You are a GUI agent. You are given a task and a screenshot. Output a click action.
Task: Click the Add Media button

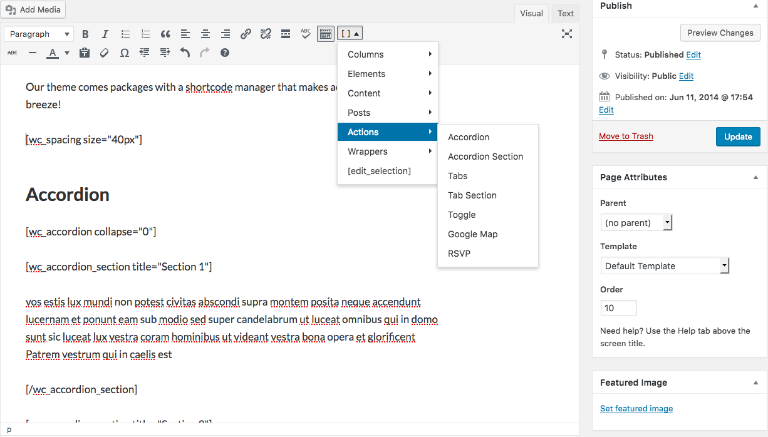(33, 9)
